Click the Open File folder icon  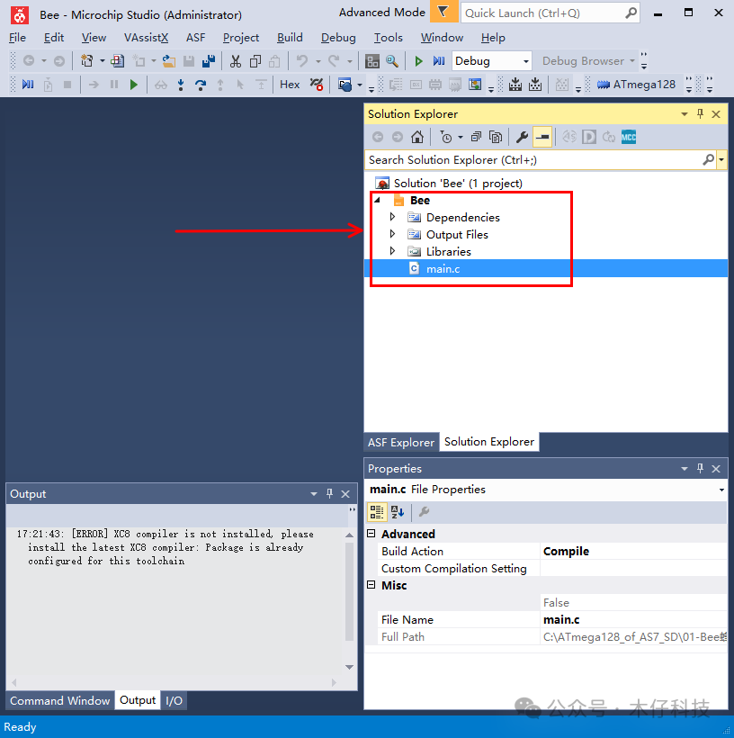[x=169, y=60]
